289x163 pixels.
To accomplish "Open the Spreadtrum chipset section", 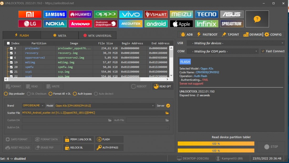I will pos(232,24).
